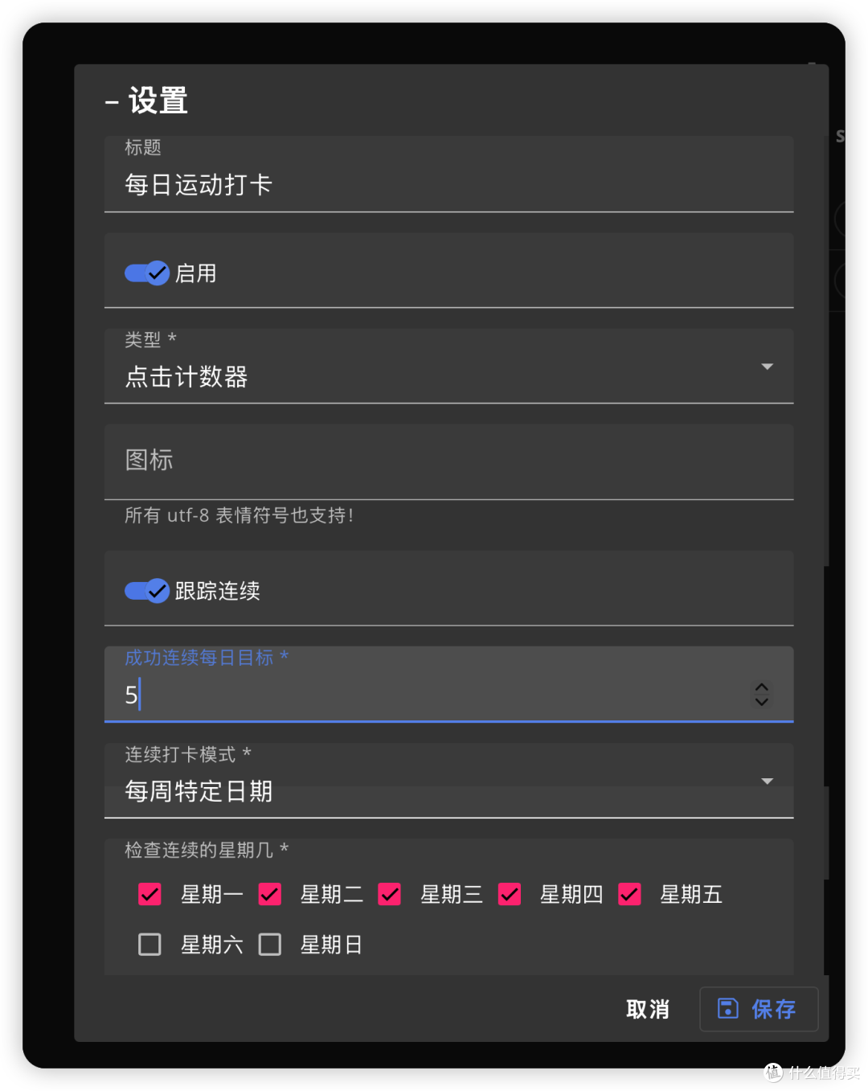Uncheck the 星期二 checkbox
This screenshot has width=868, height=1091.
click(269, 894)
